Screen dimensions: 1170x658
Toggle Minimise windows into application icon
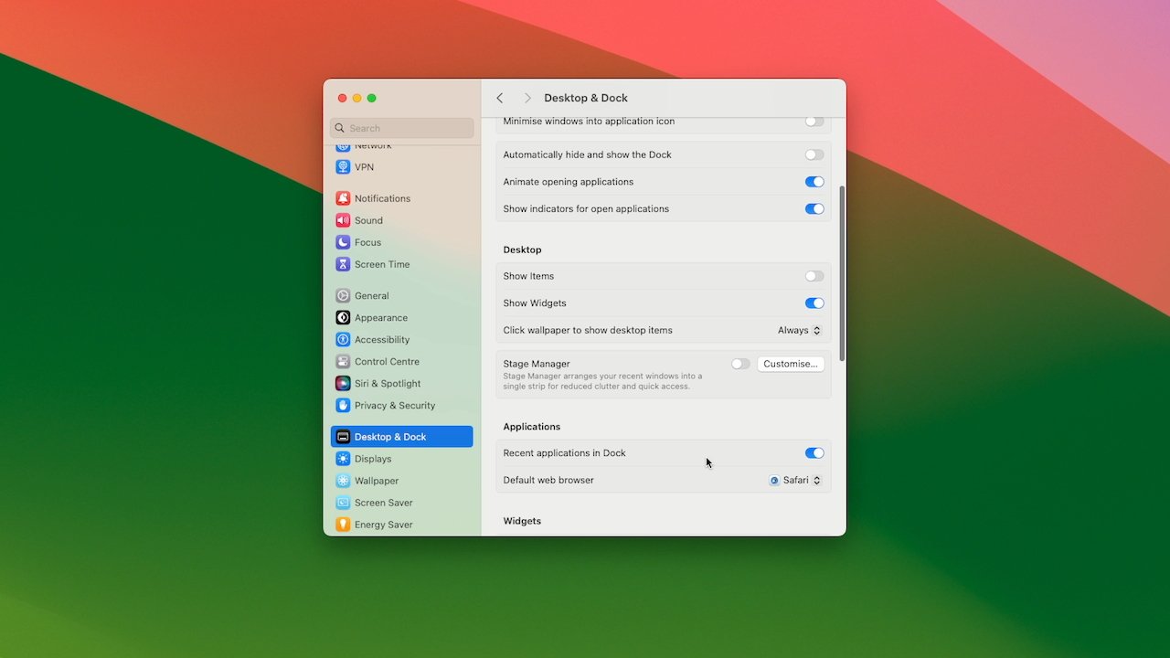click(814, 122)
